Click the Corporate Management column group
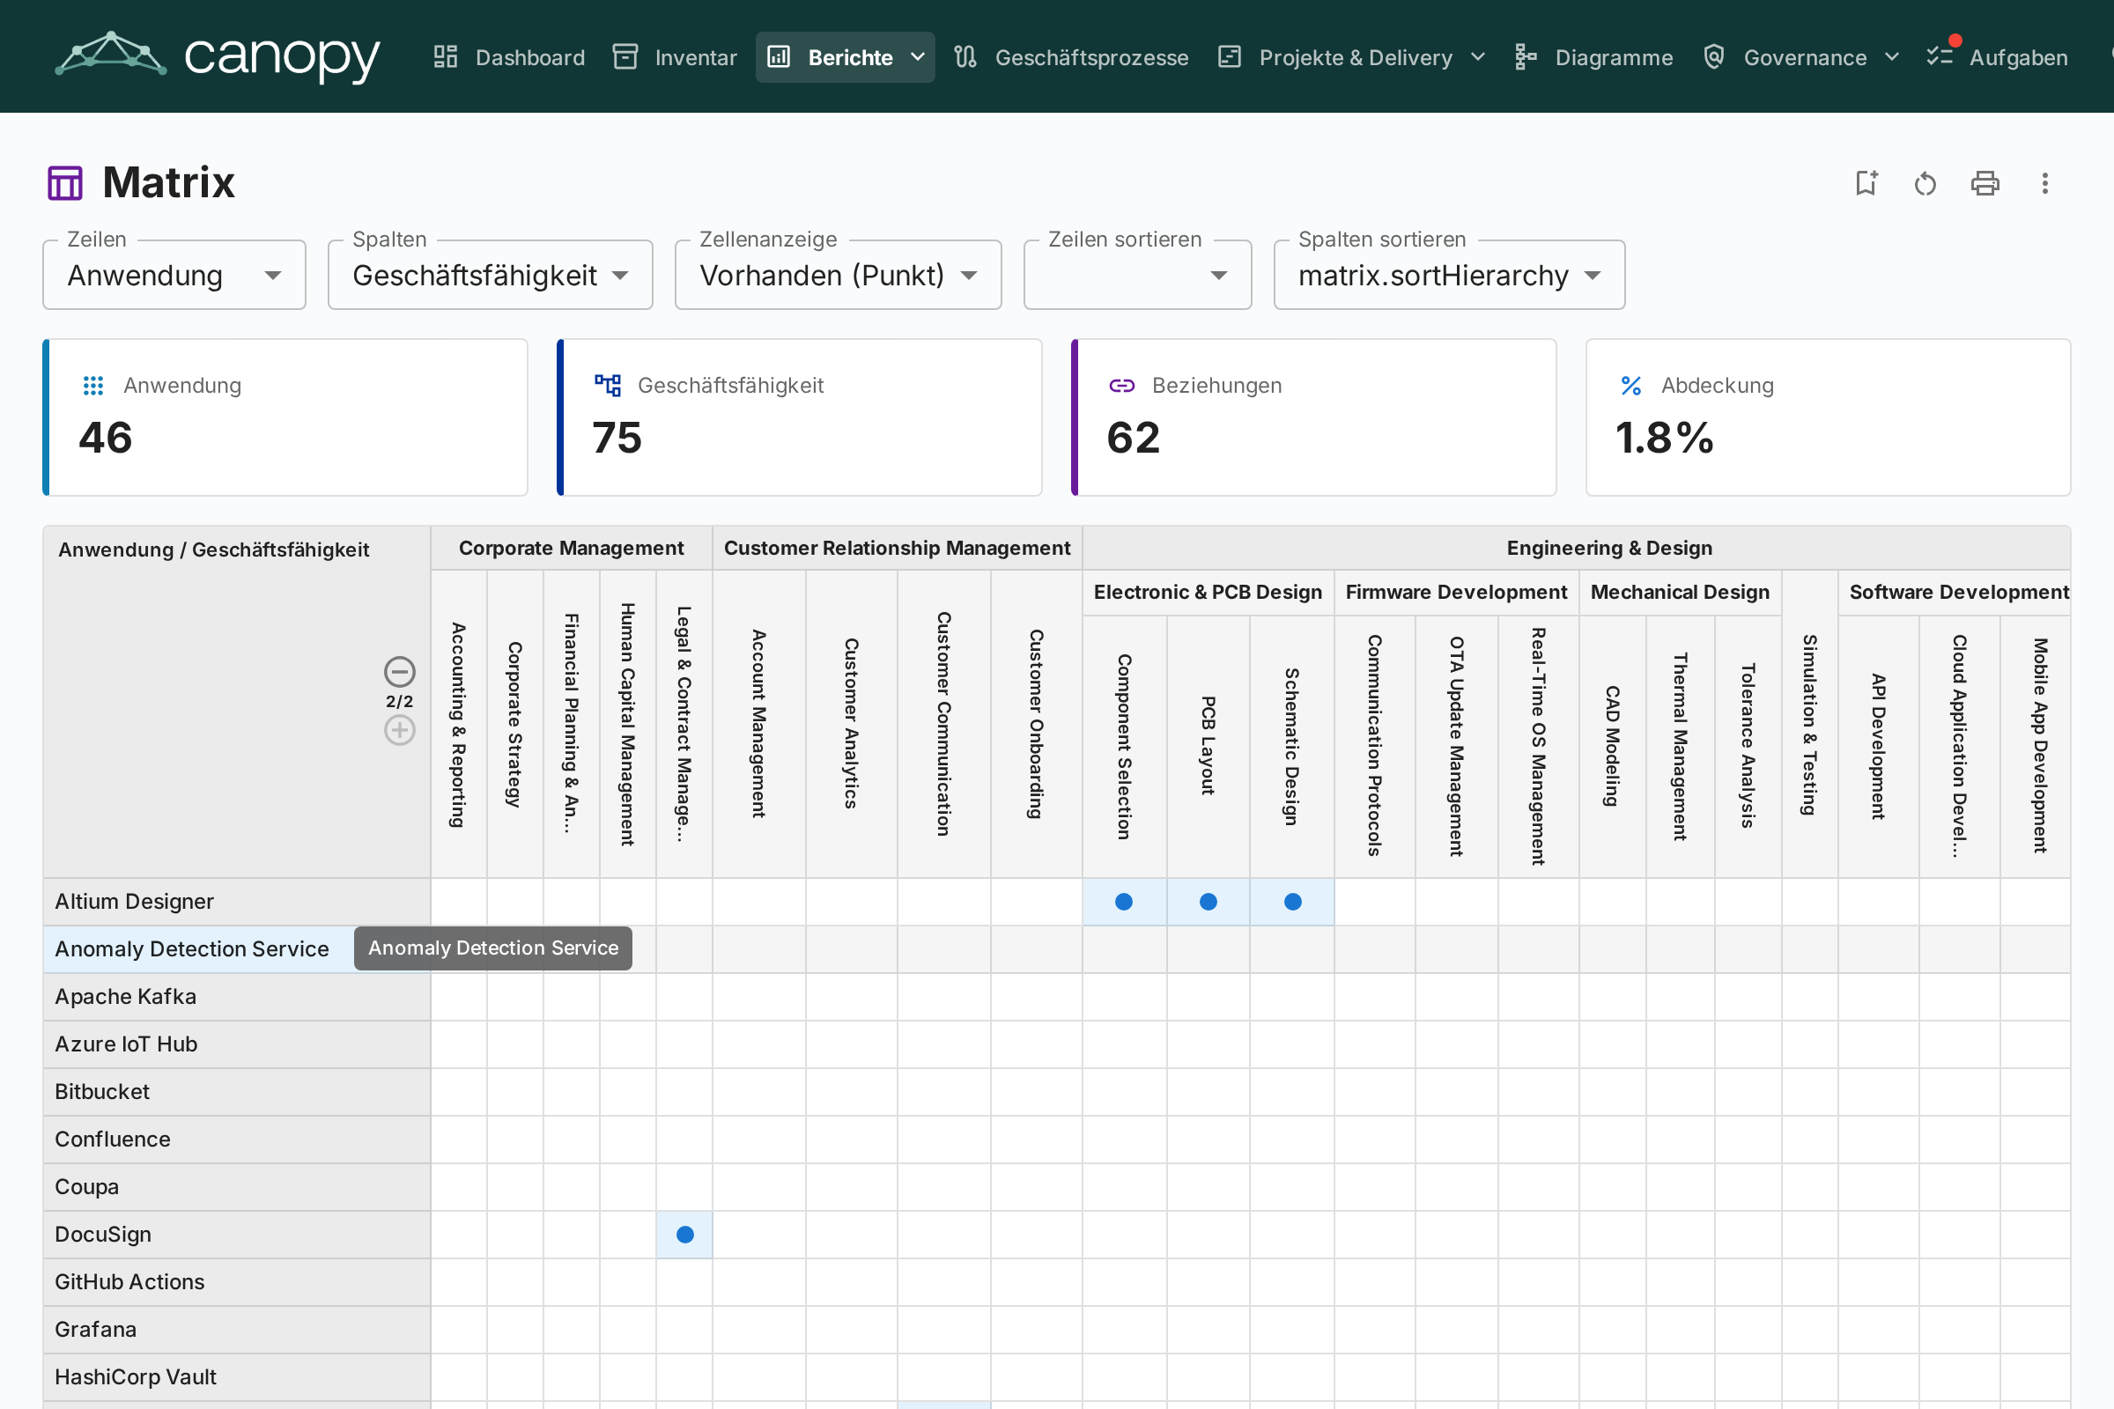Viewport: 2114px width, 1409px height. click(x=572, y=548)
